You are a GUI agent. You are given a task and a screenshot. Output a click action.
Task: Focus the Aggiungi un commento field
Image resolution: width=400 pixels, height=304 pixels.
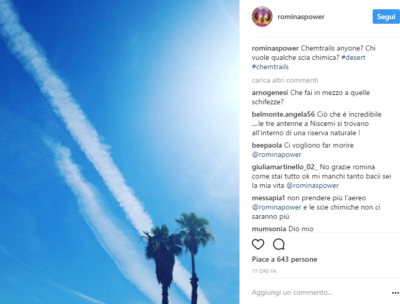click(319, 292)
